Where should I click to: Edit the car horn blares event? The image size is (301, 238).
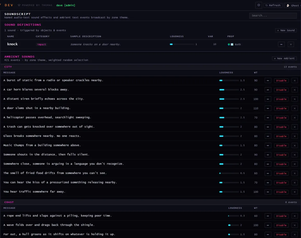click(x=268, y=90)
